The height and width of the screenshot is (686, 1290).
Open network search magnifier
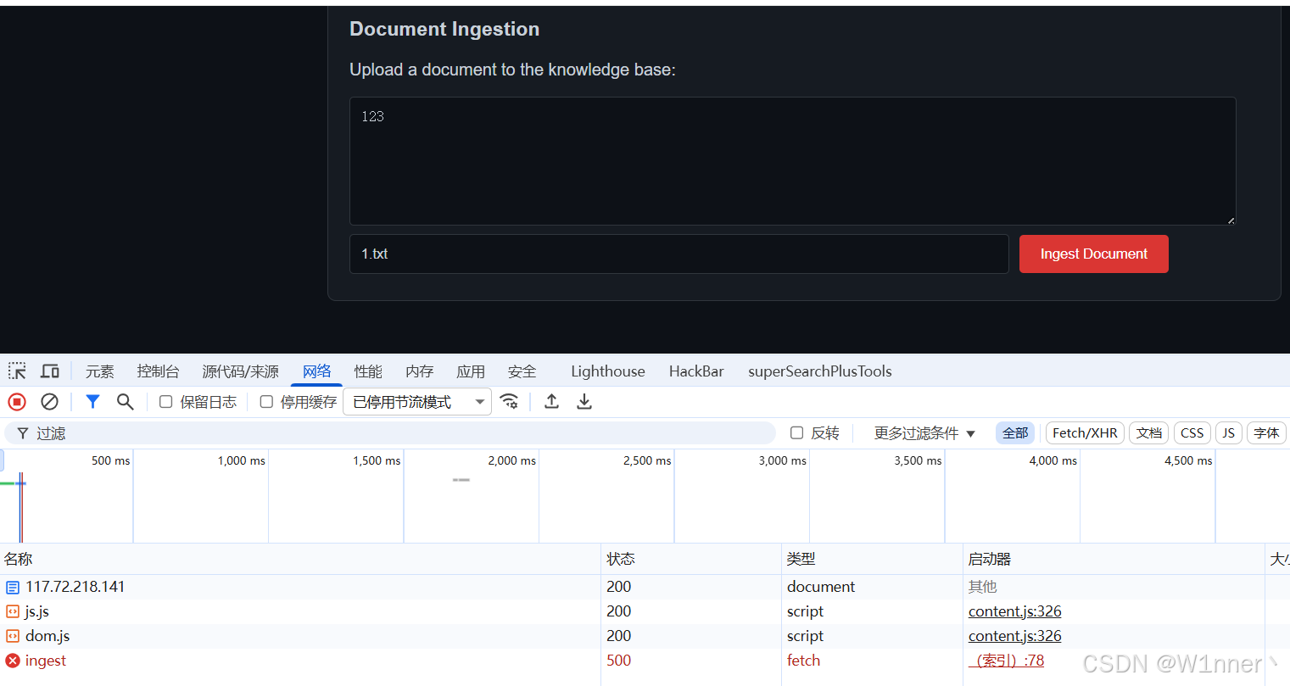pos(126,402)
